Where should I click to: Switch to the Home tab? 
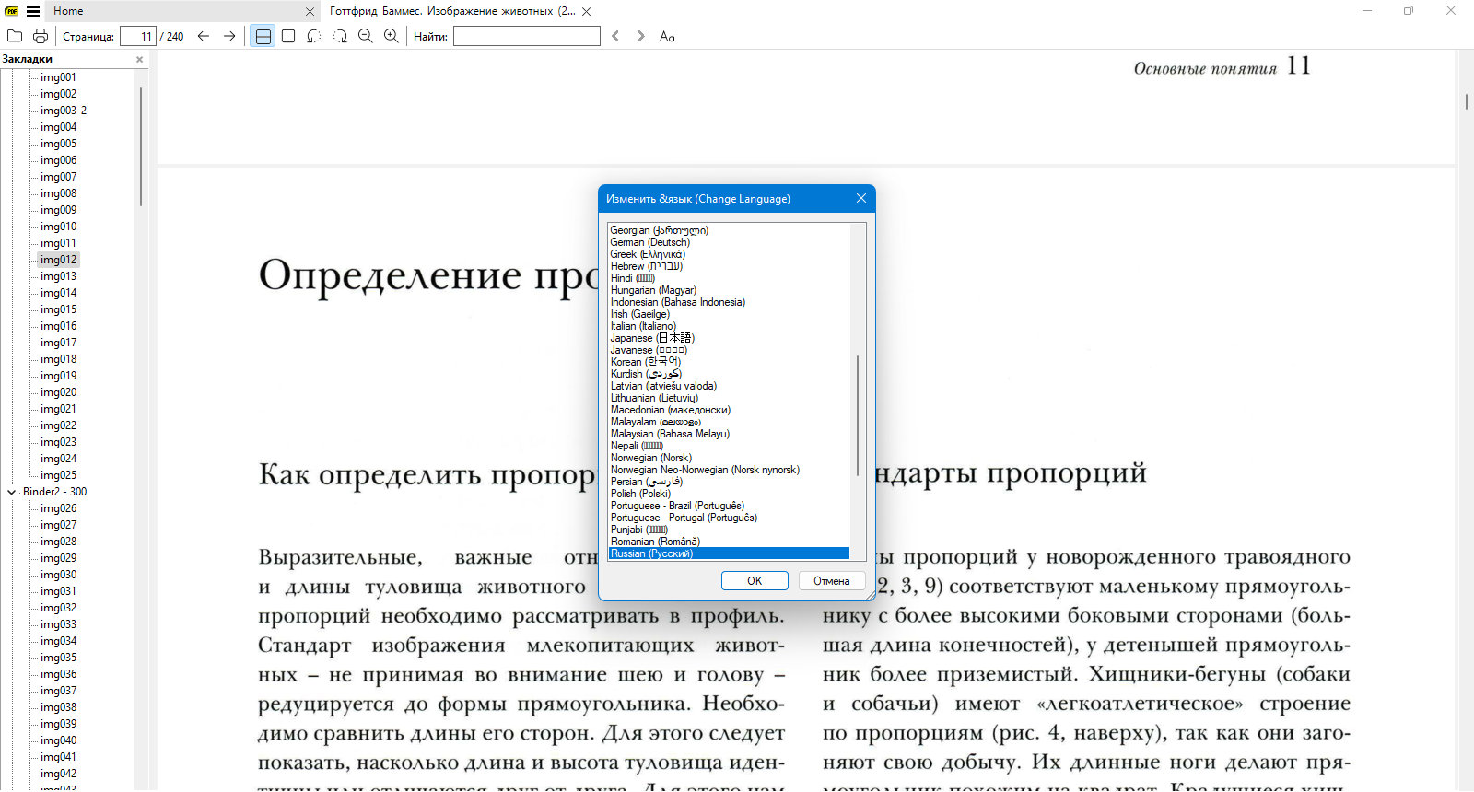pyautogui.click(x=68, y=11)
